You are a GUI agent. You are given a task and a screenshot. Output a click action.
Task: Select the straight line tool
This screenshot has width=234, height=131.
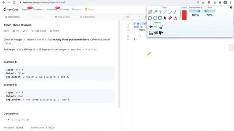(x=165, y=12)
